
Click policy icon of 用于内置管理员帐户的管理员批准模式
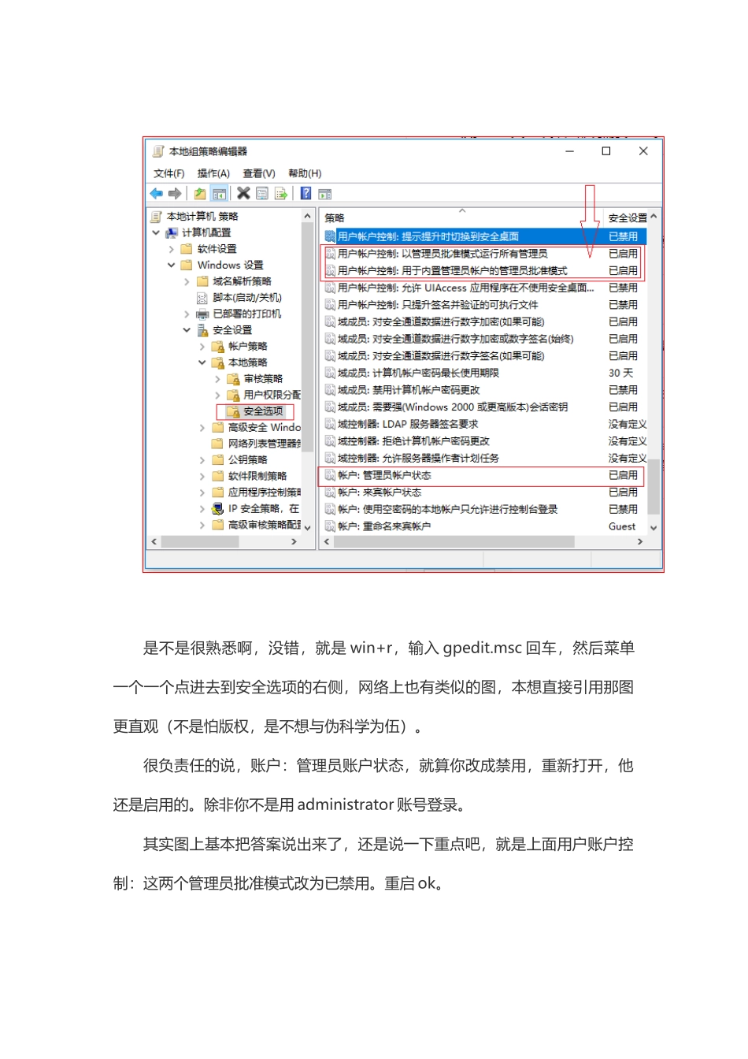pos(331,270)
